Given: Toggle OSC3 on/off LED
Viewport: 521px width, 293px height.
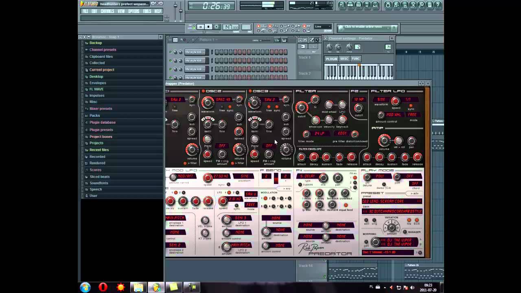Looking at the screenshot, I should pyautogui.click(x=250, y=91).
